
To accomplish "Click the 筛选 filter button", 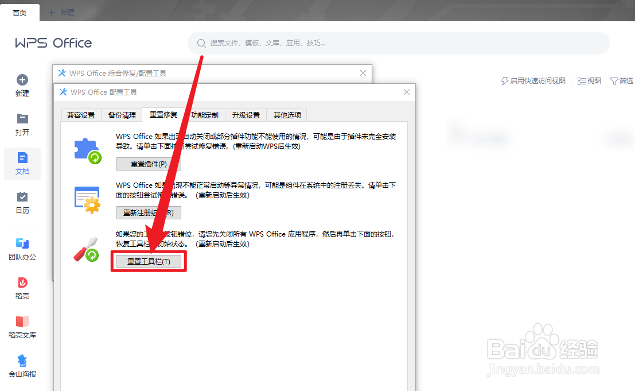I will click(622, 80).
